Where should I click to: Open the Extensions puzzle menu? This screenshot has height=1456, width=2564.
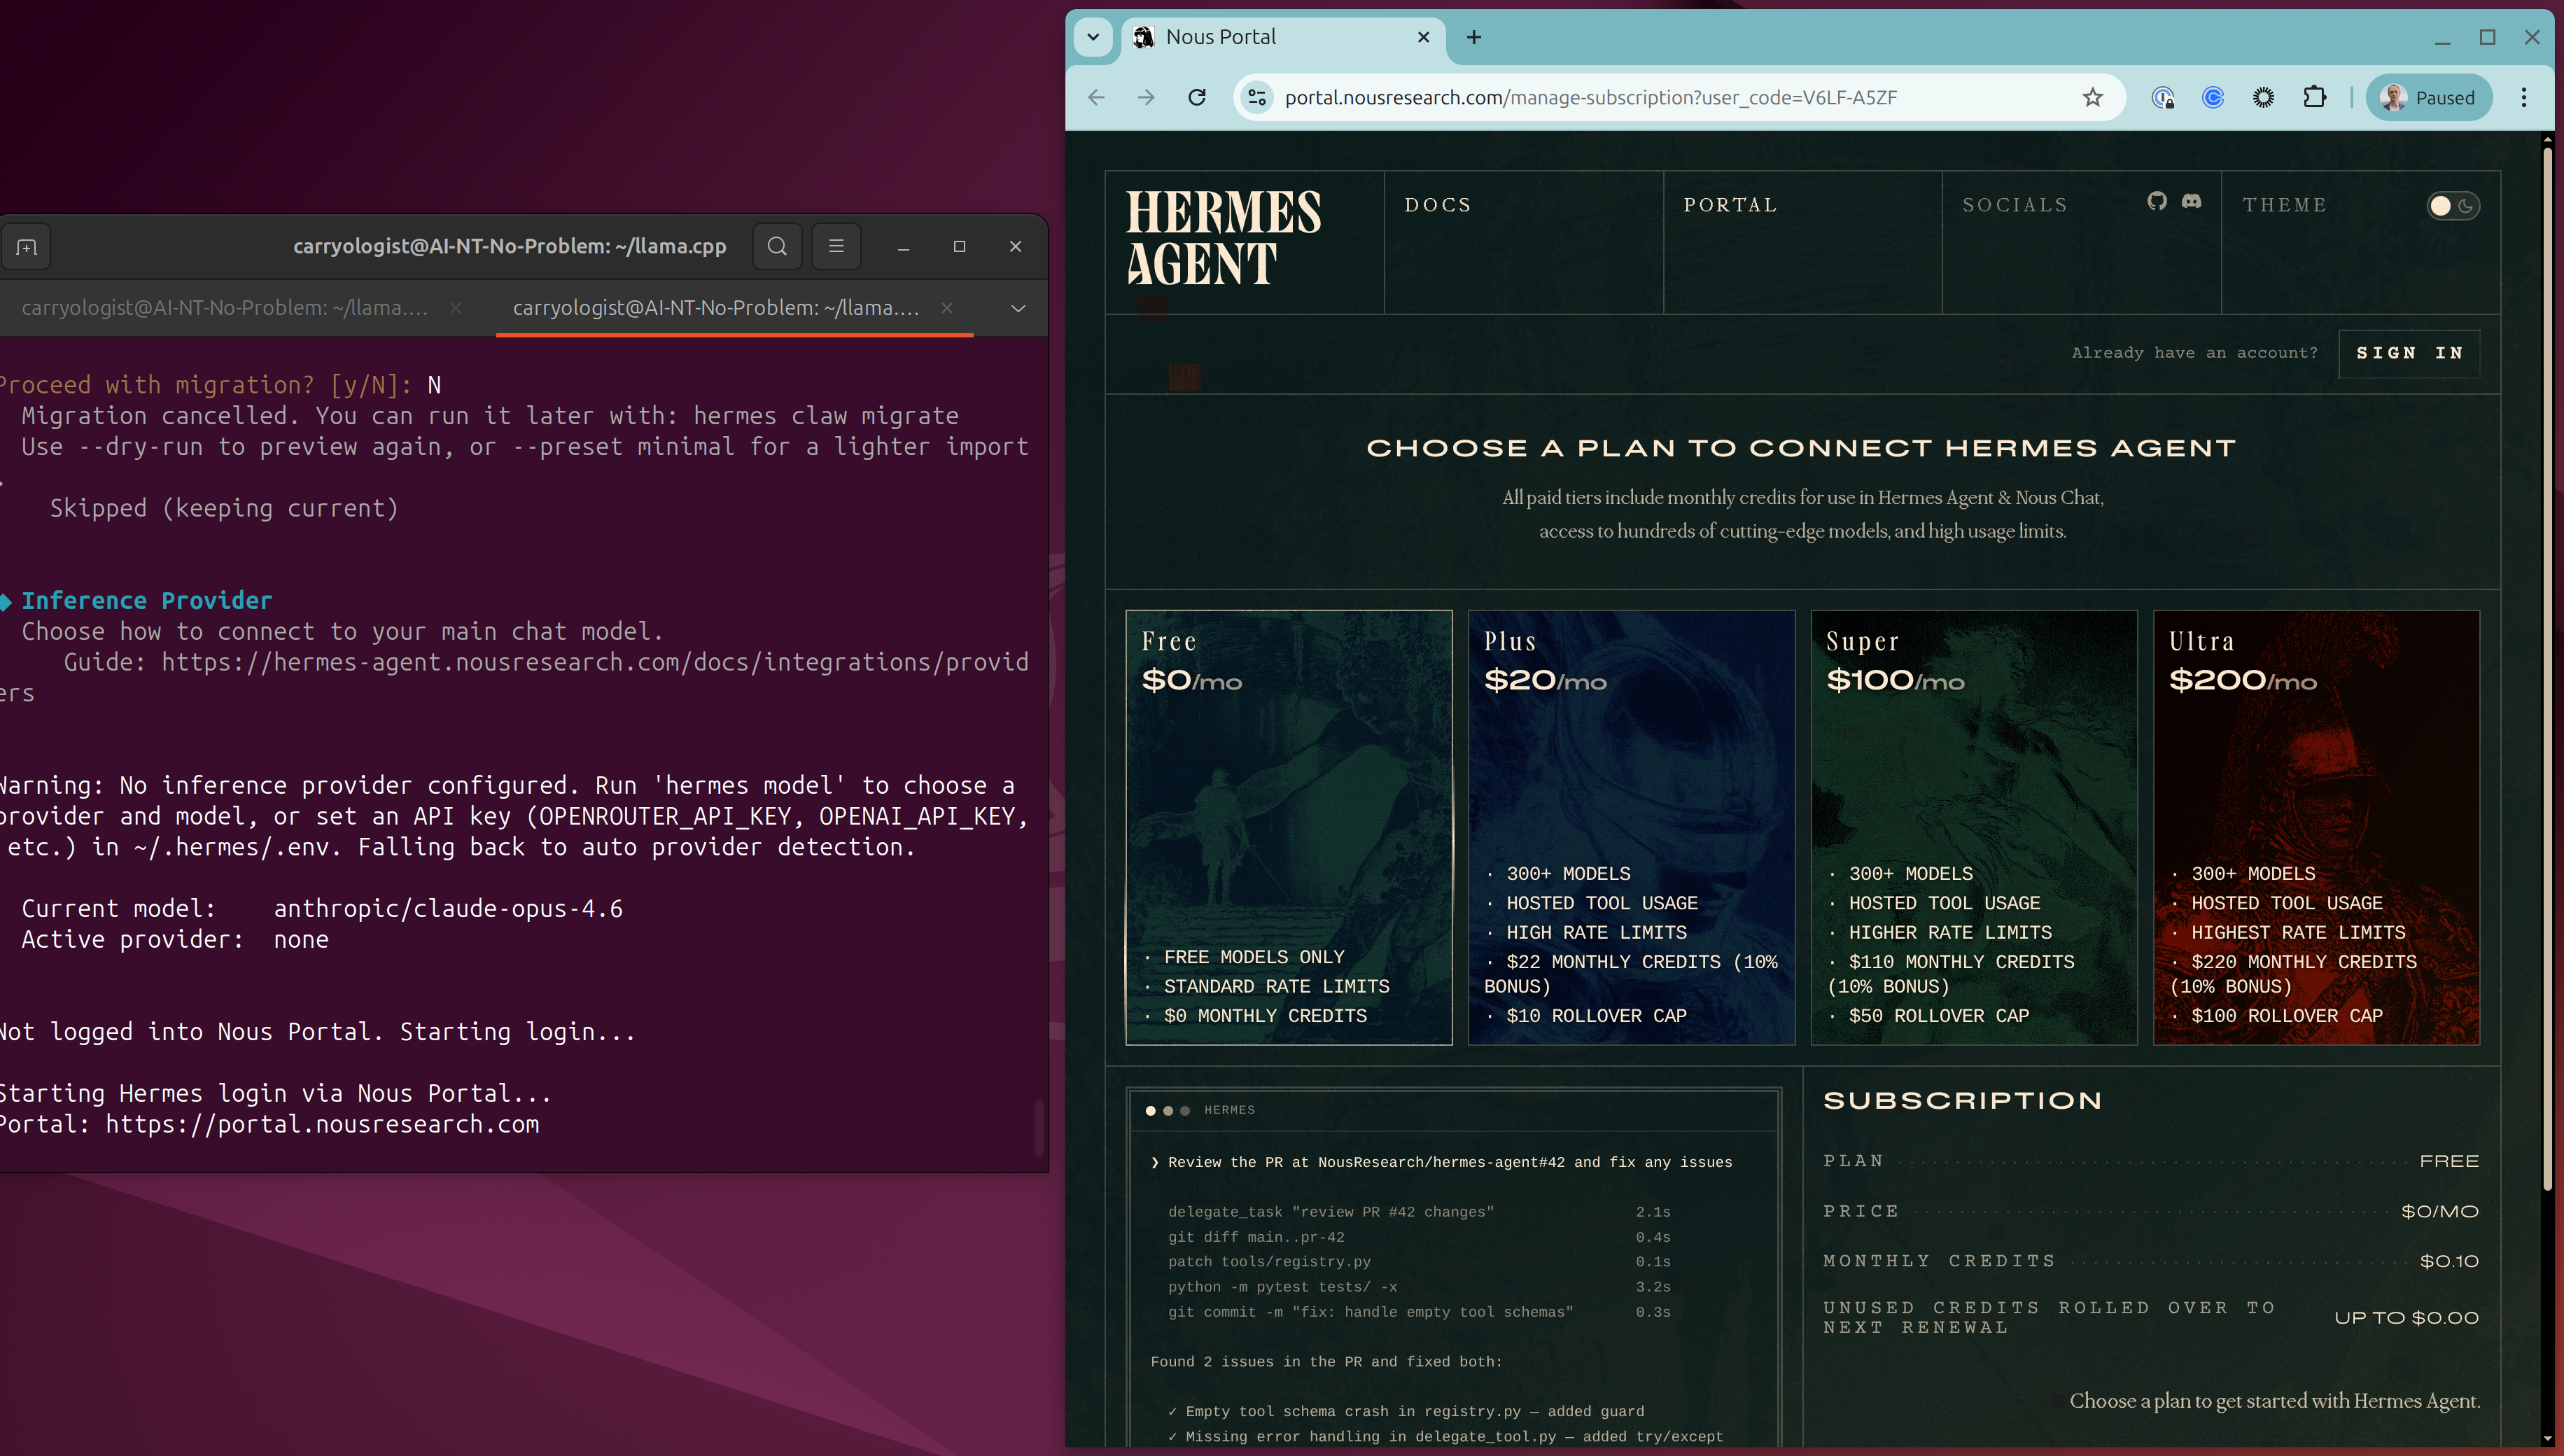click(x=2314, y=97)
